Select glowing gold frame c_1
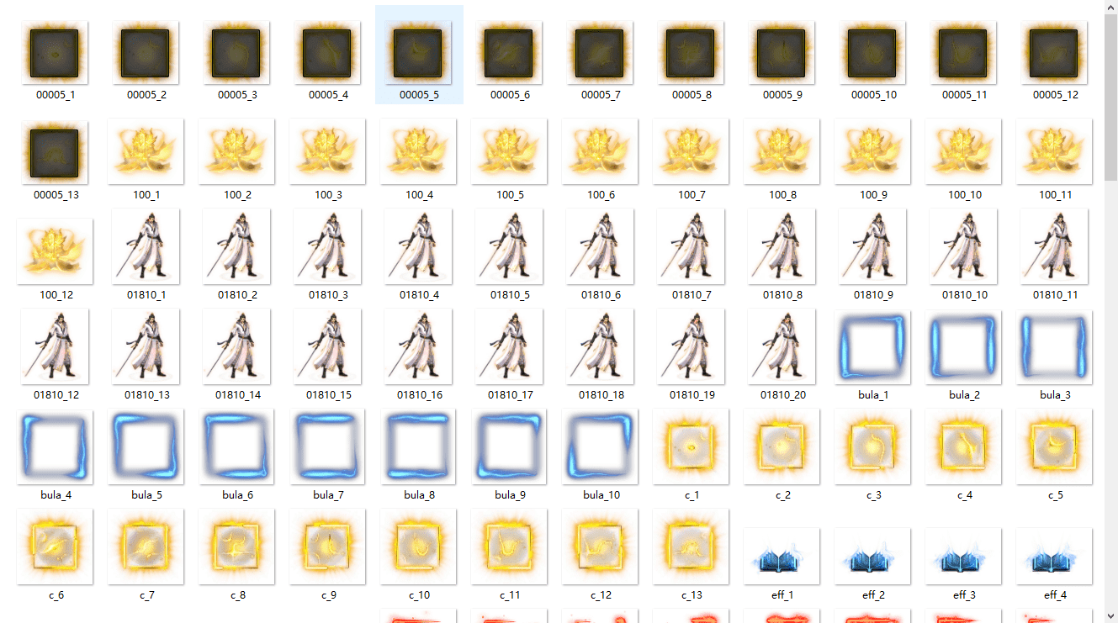1118x623 pixels. [691, 446]
